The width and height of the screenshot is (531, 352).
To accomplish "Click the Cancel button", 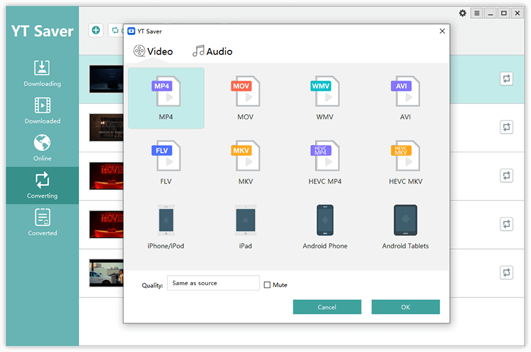I will (327, 307).
